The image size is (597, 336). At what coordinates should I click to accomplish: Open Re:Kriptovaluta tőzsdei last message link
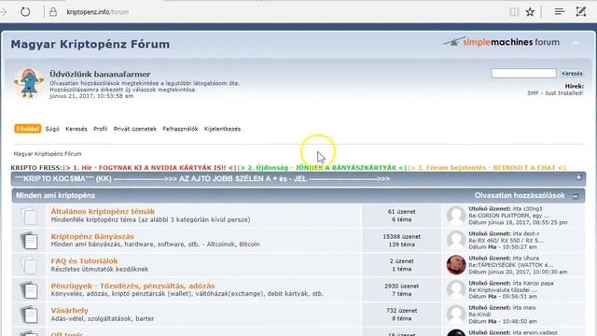coord(503,290)
